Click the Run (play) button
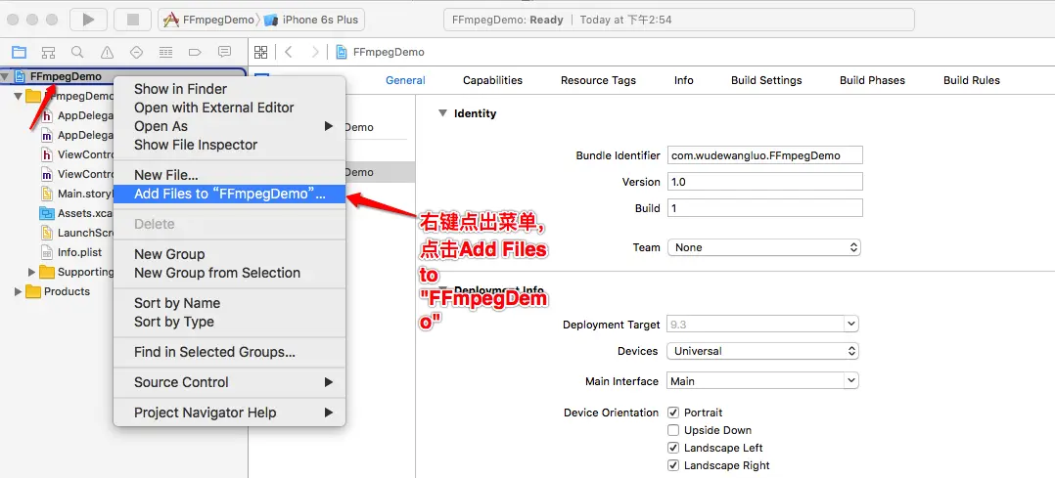 tap(88, 20)
